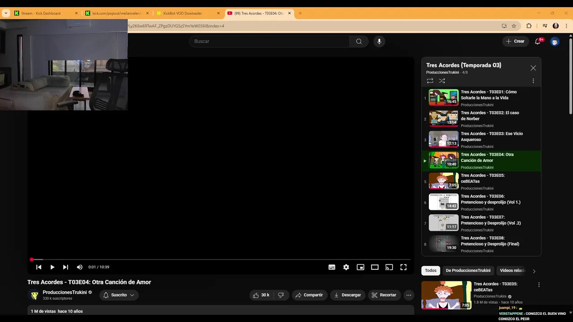Open the Crear menu
The image size is (573, 322).
515,41
